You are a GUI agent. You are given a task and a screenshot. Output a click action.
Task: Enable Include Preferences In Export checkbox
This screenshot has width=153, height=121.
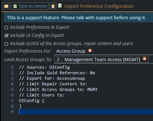coord(6,27)
